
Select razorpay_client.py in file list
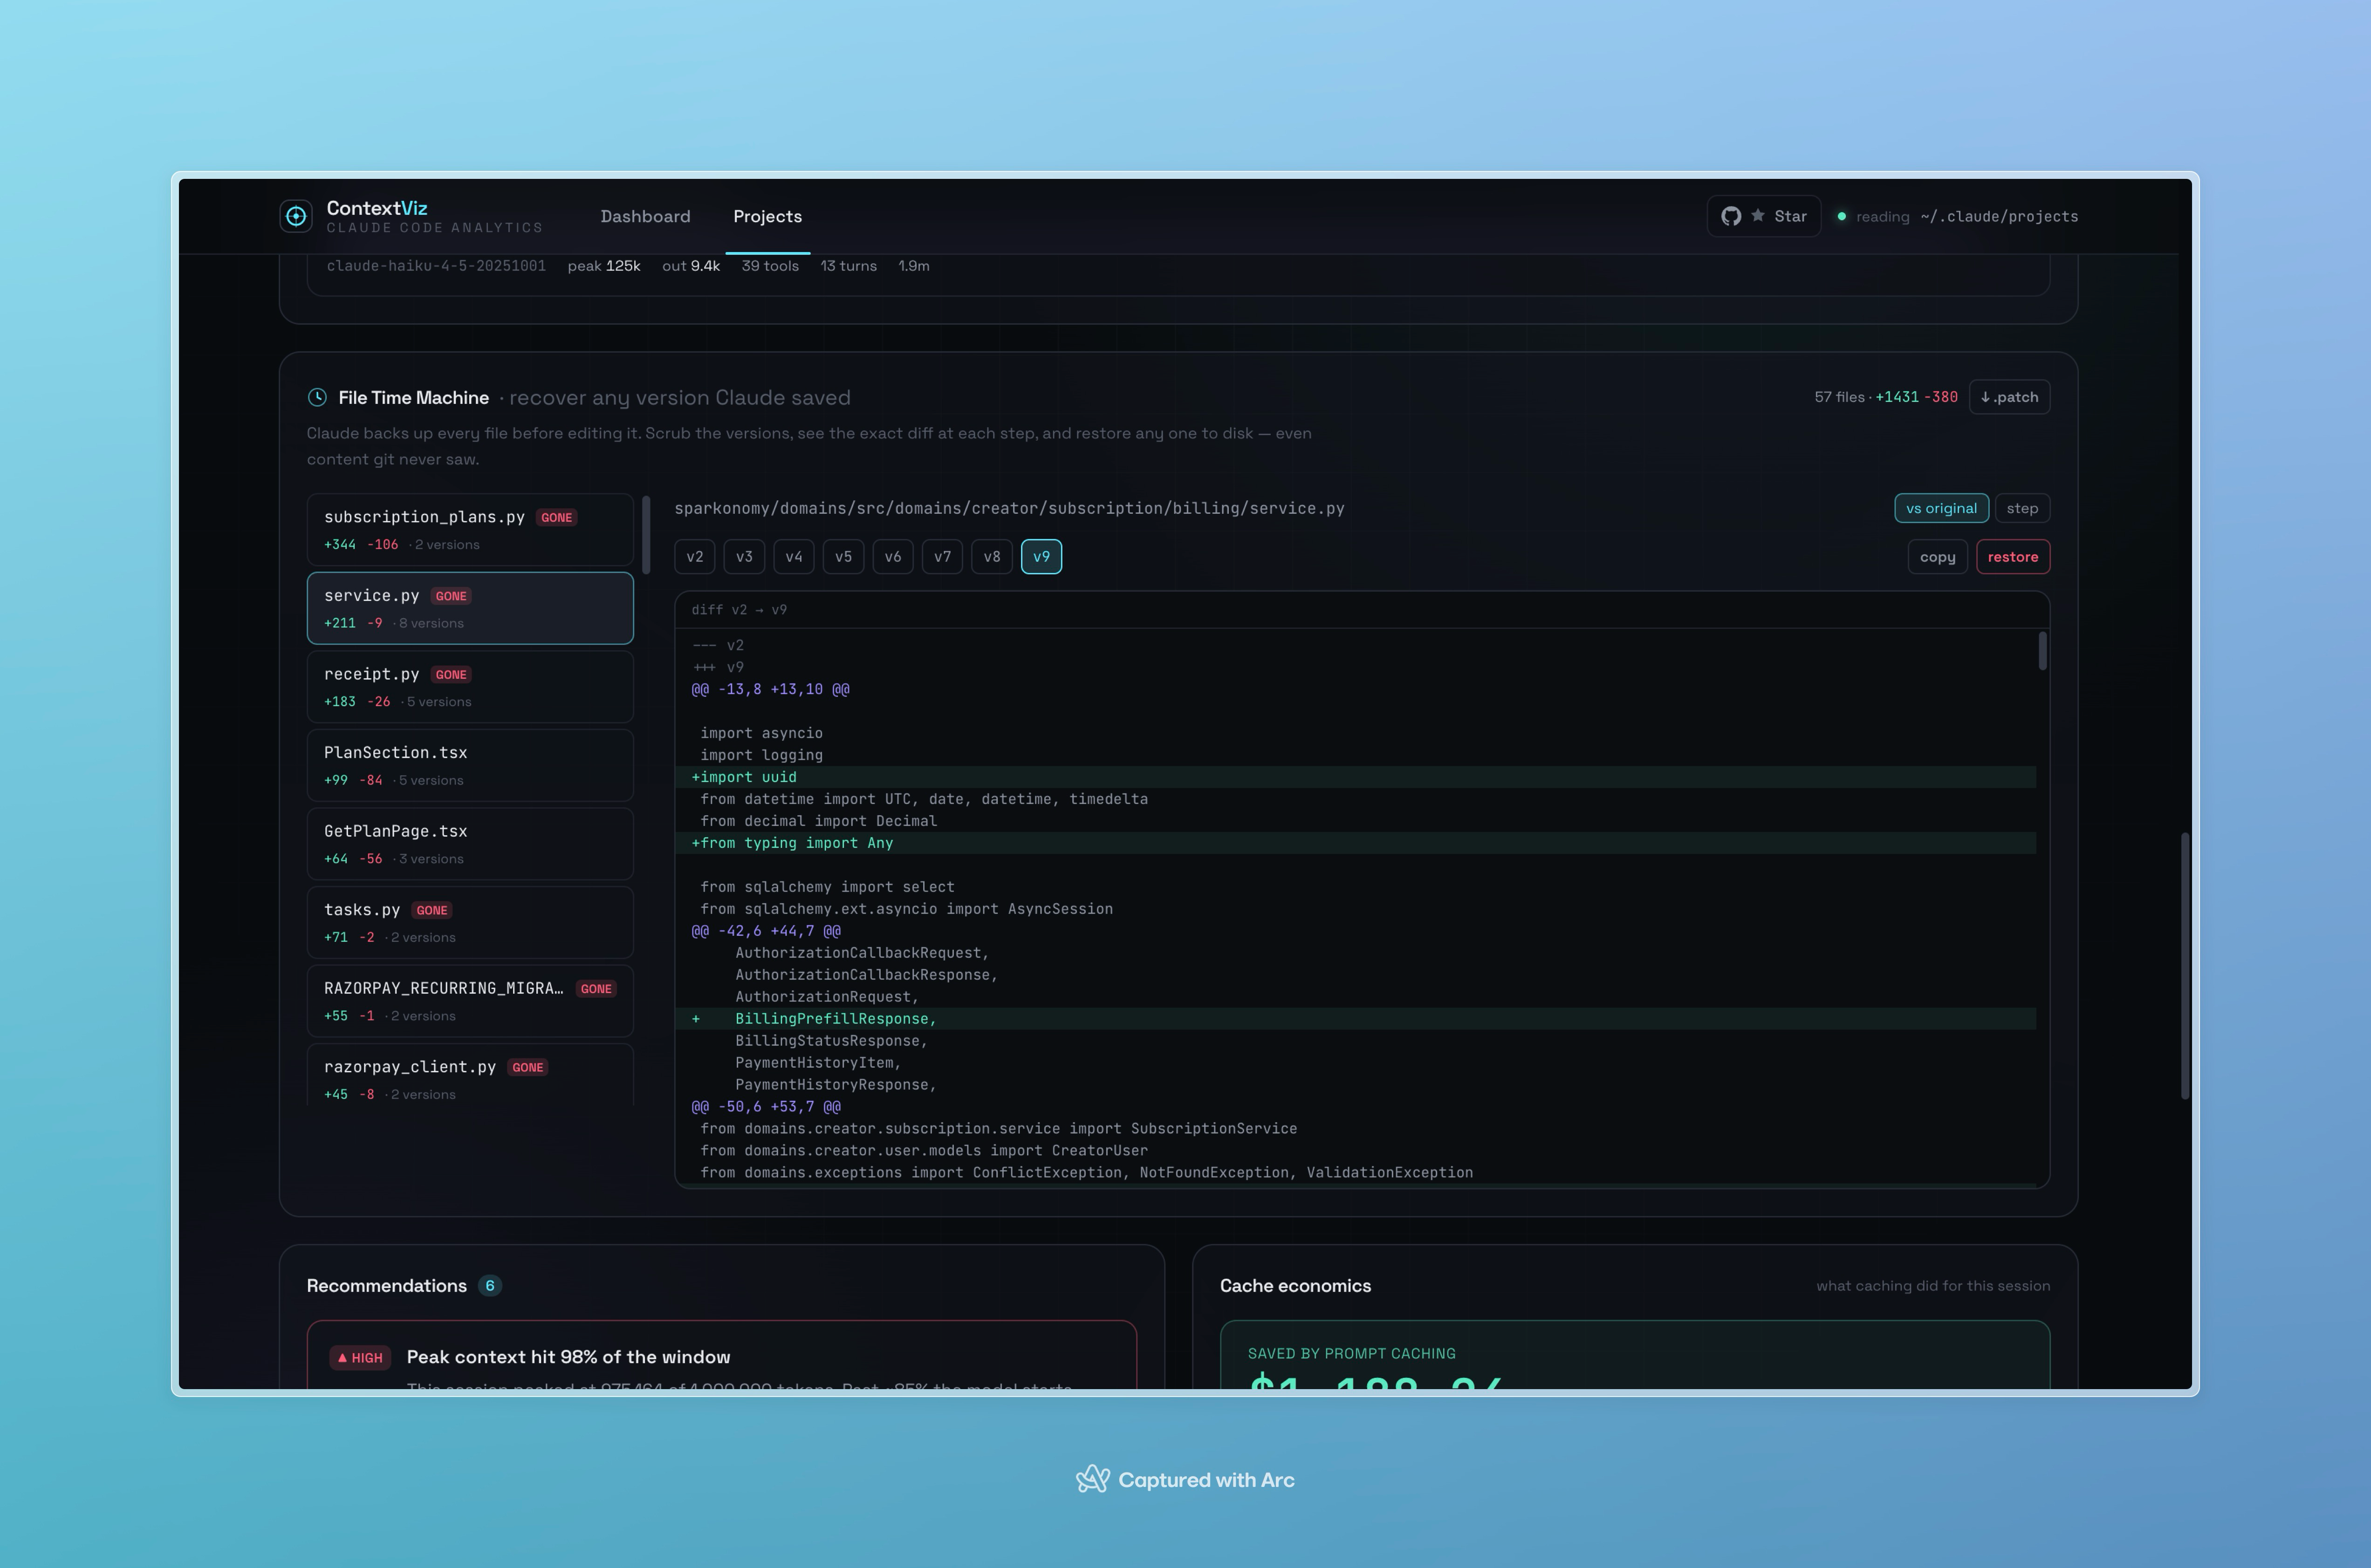click(x=470, y=1075)
